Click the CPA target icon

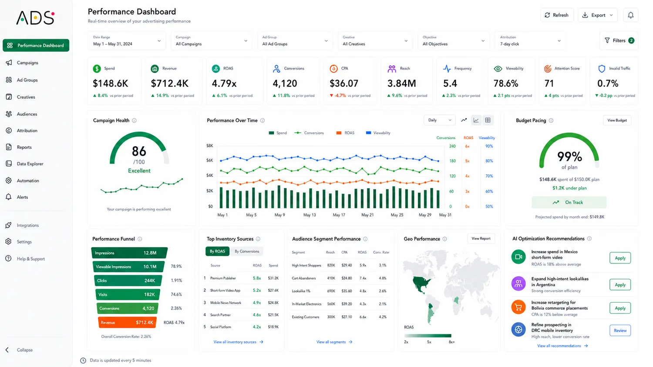[333, 69]
